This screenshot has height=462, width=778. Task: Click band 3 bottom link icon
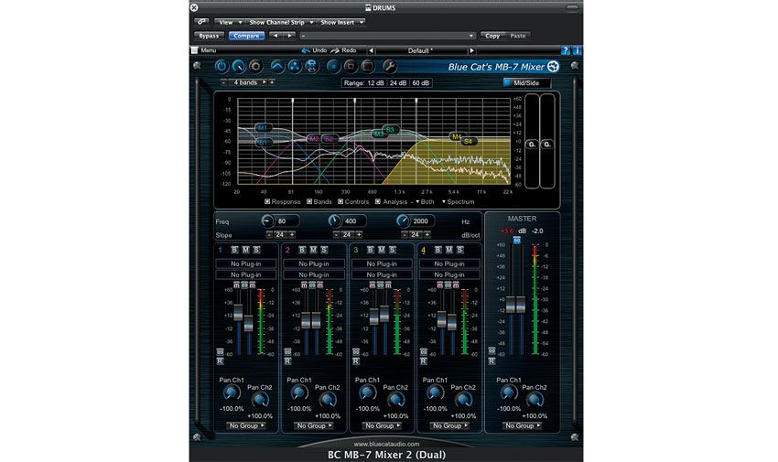click(x=356, y=352)
